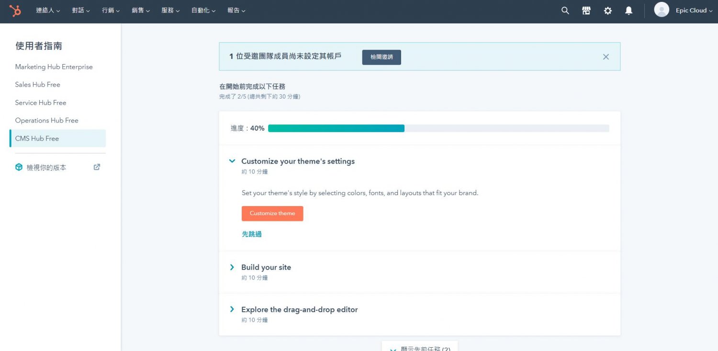Click the 完成了 2/5 status text
718x351 pixels.
260,97
